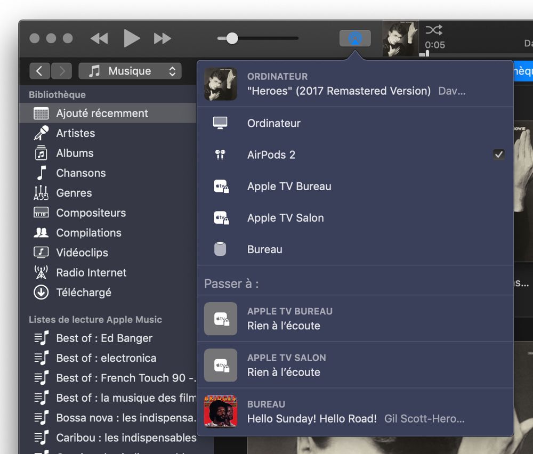Viewport: 533px width, 454px height.
Task: Click the playback progress marker
Action: (427, 53)
